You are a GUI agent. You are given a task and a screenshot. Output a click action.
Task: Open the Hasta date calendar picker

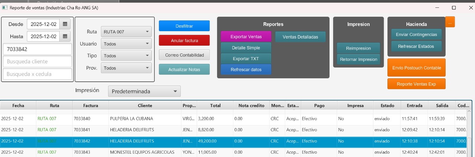(x=65, y=36)
